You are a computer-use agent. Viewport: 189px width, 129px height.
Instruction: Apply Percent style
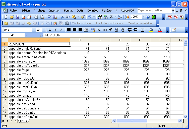click(99, 30)
